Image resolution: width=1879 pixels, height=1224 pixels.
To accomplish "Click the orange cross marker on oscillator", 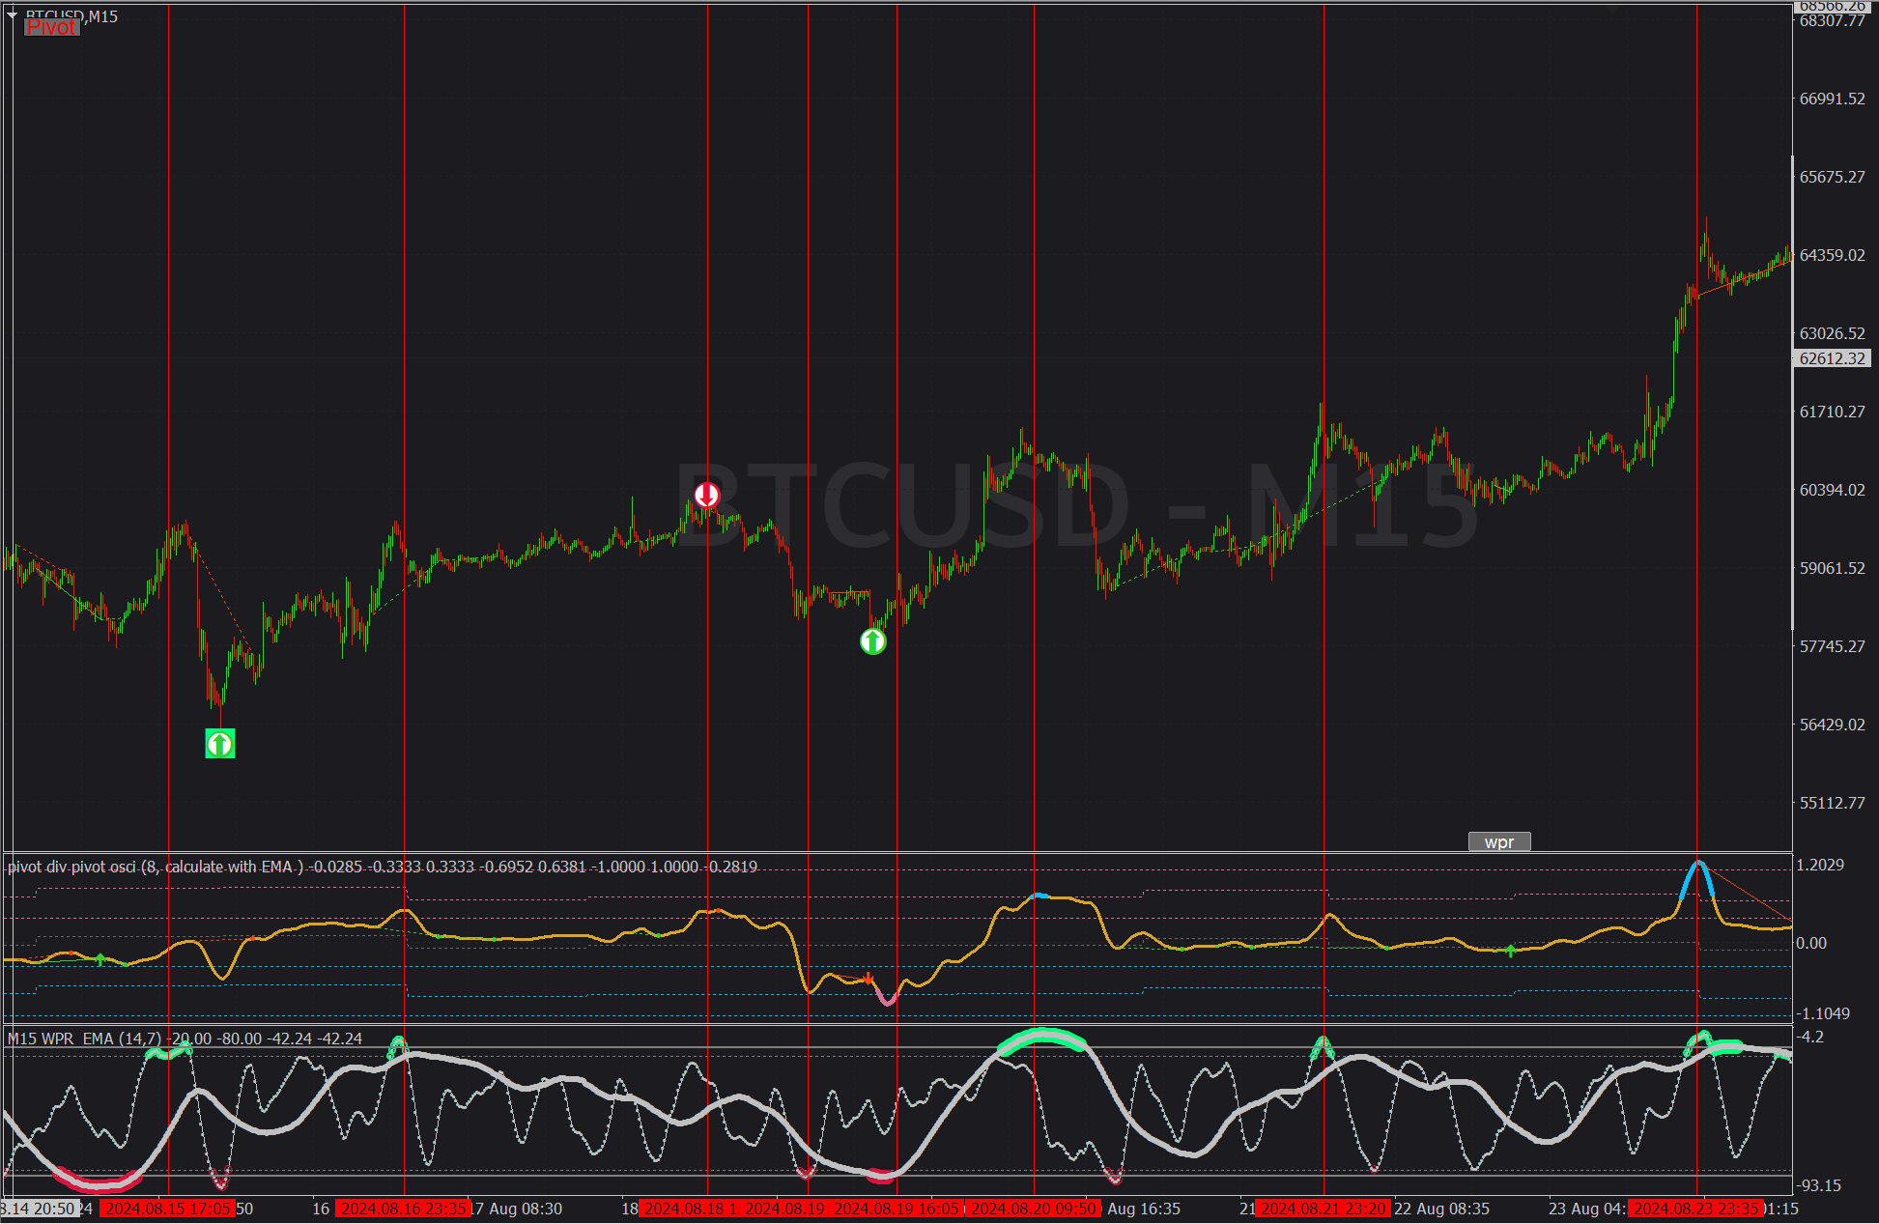I will click(868, 979).
